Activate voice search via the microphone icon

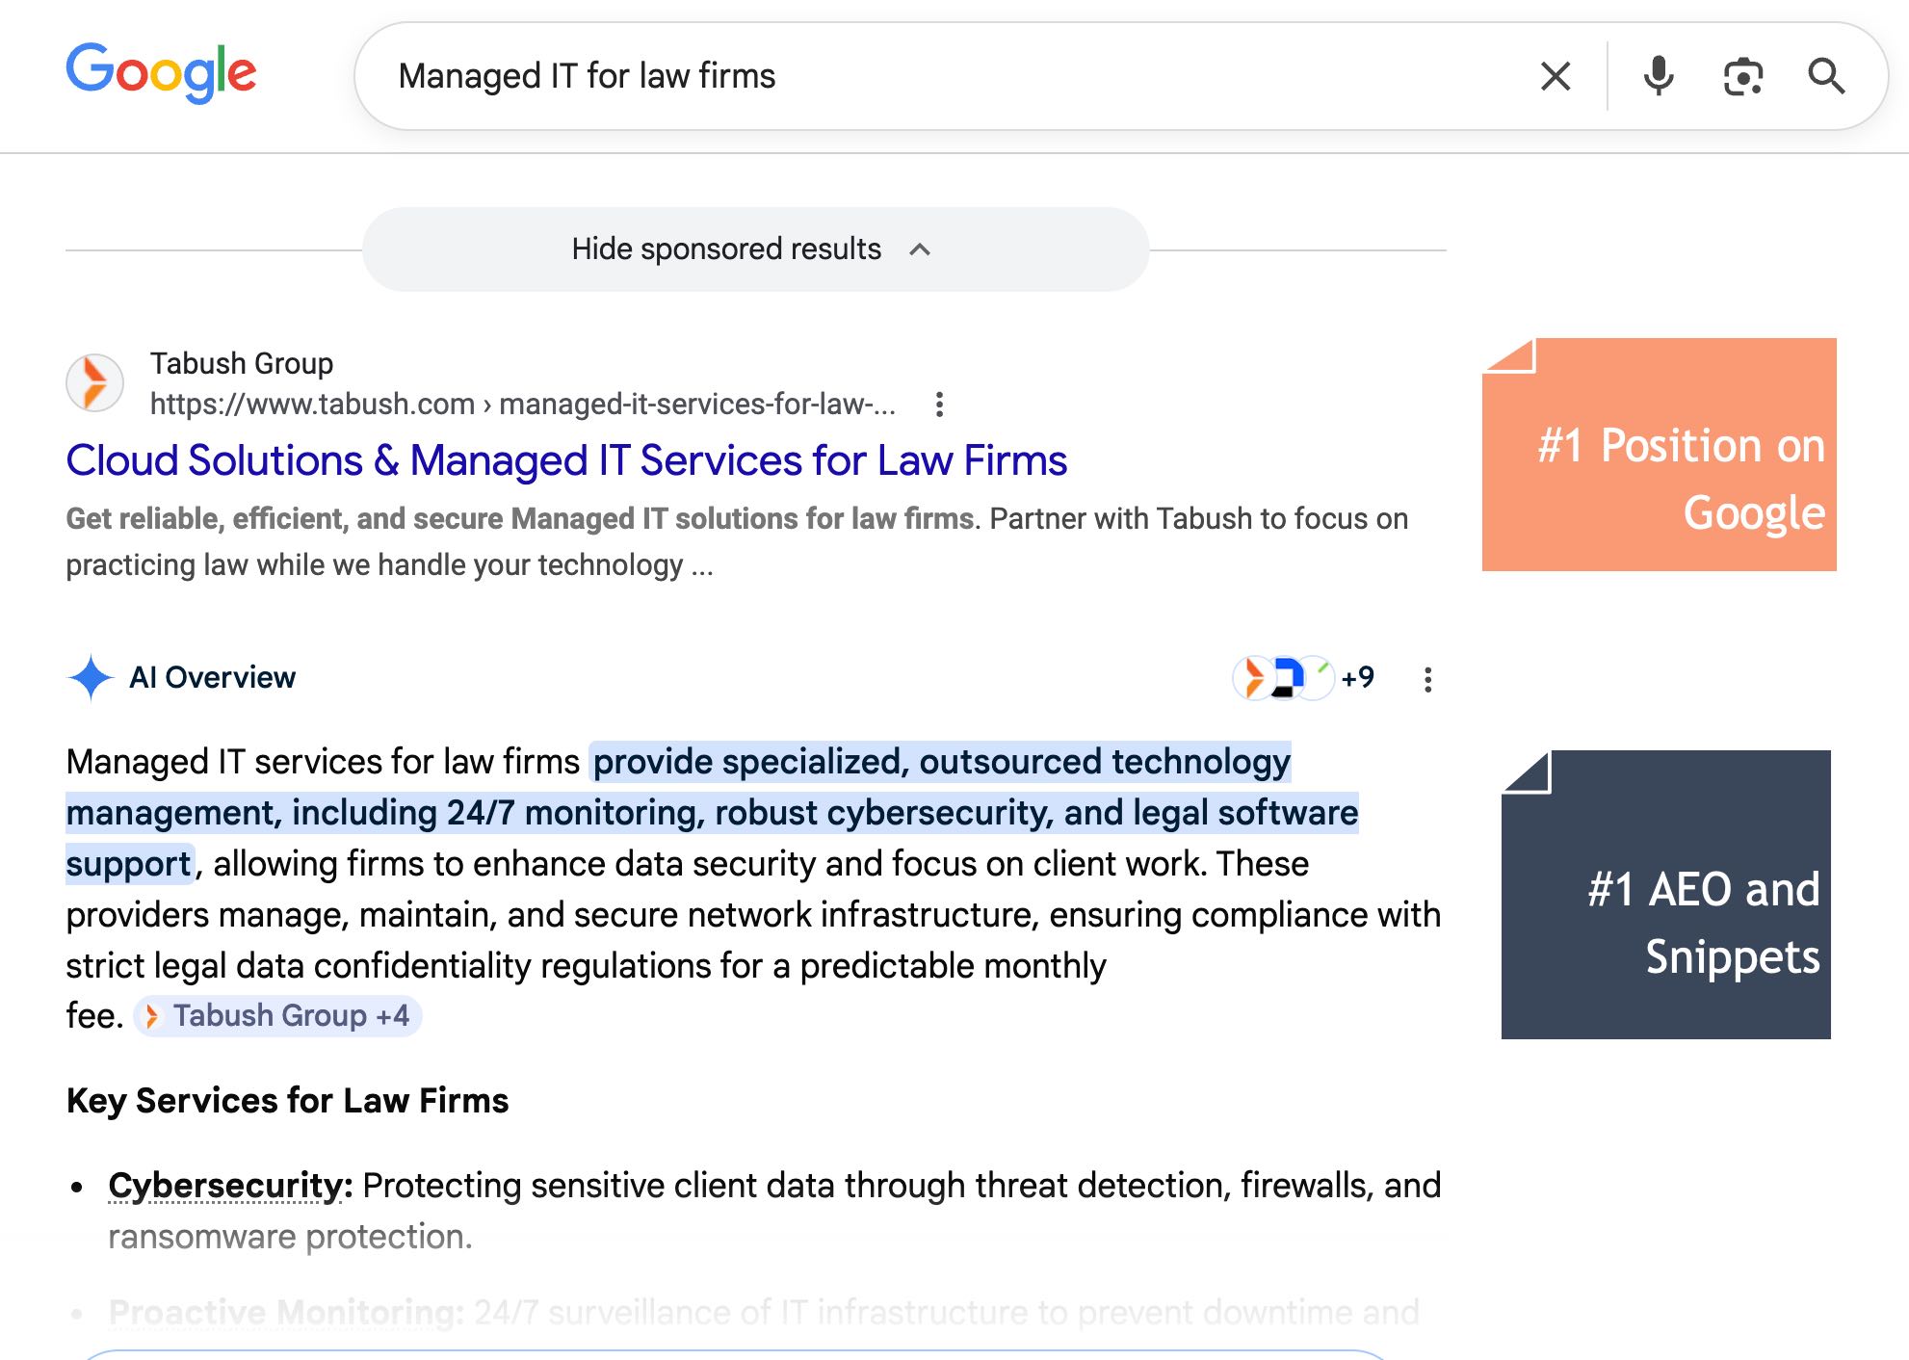click(x=1659, y=76)
